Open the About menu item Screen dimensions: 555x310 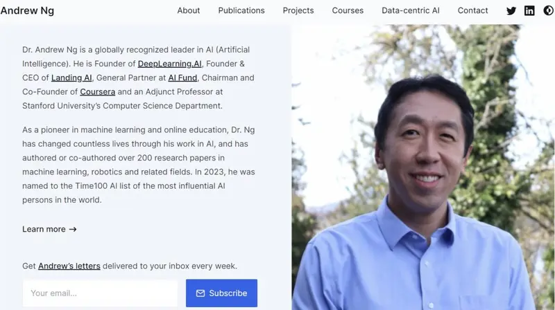click(188, 10)
